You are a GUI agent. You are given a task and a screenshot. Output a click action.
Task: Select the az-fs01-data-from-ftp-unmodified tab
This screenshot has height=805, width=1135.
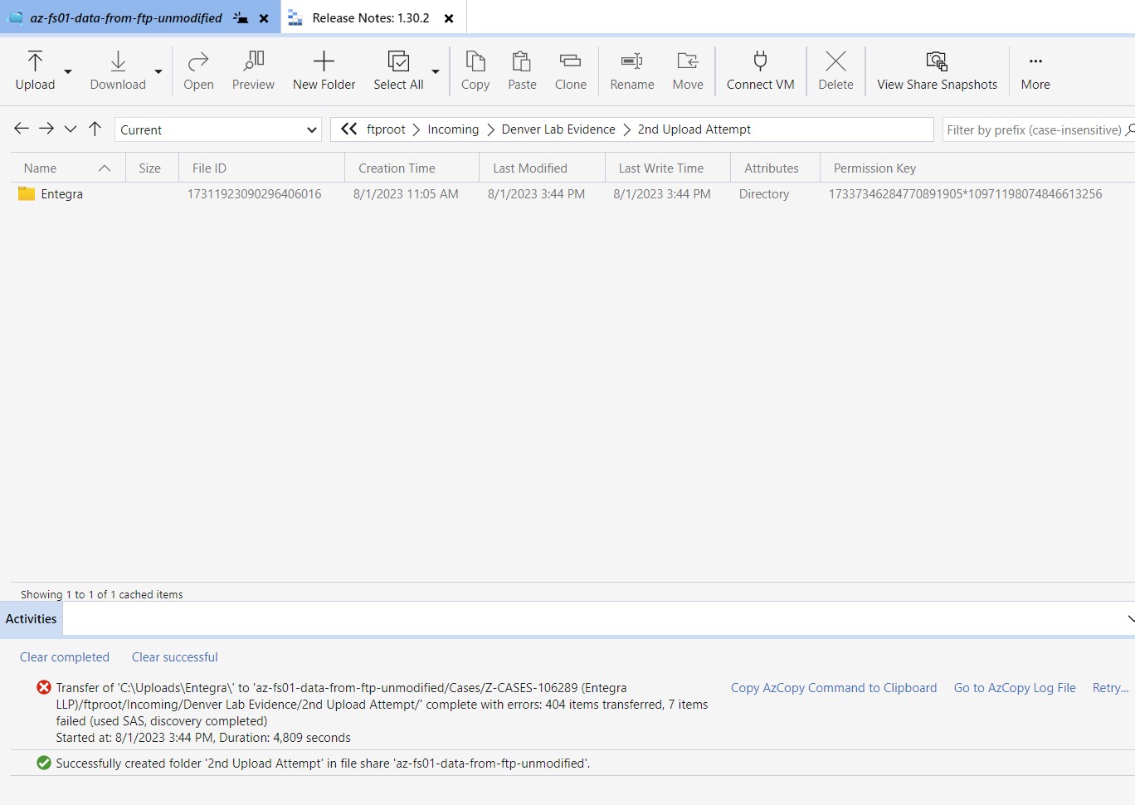point(124,17)
